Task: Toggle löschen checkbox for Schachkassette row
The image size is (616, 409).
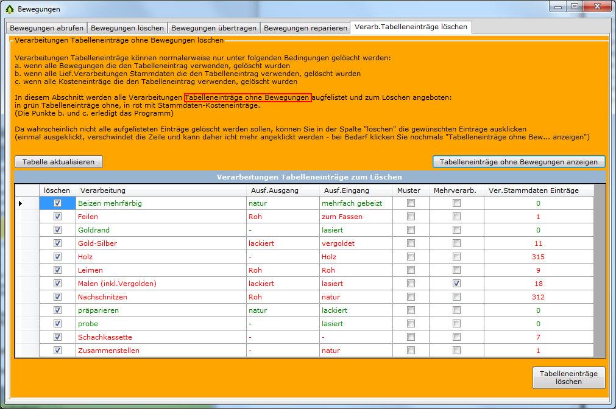Action: click(x=57, y=337)
